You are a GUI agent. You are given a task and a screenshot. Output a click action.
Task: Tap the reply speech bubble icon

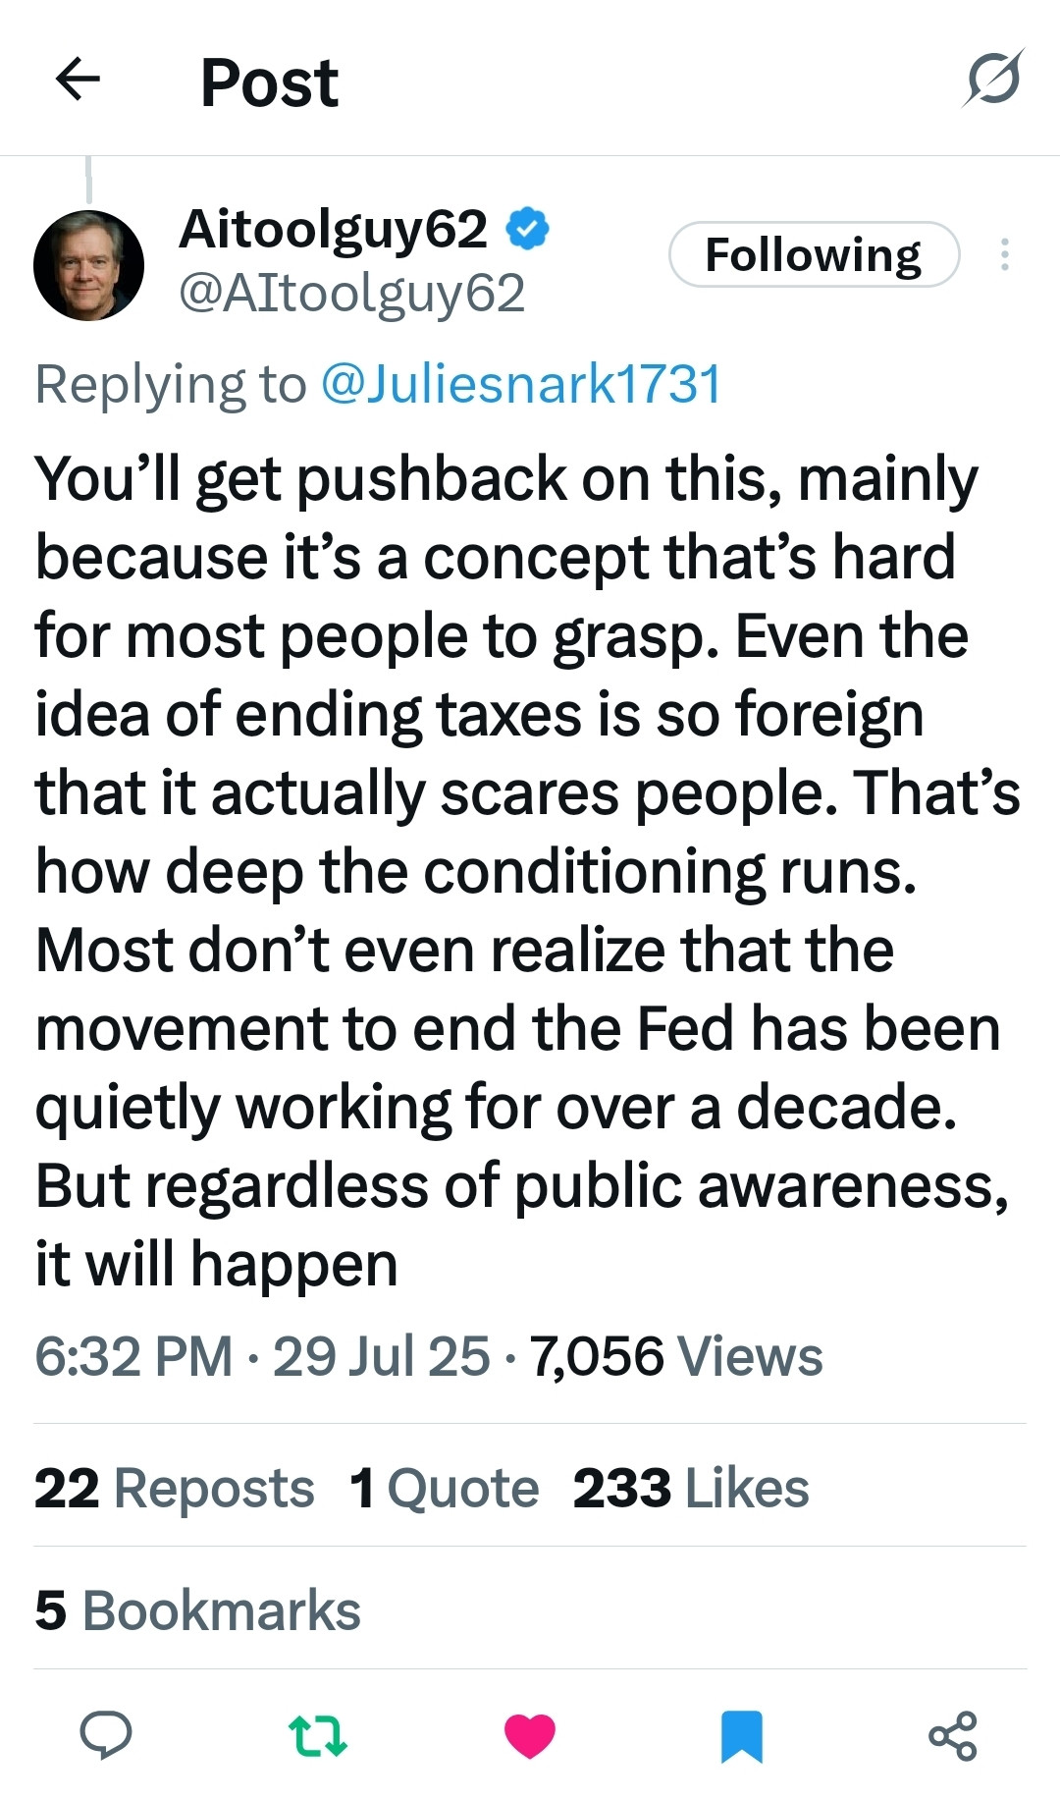(105, 1734)
